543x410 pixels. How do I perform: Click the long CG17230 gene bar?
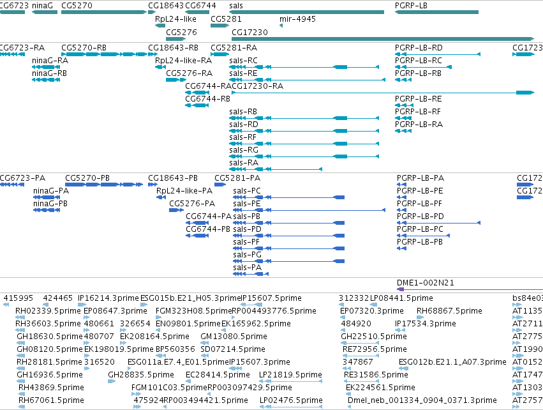(383, 39)
